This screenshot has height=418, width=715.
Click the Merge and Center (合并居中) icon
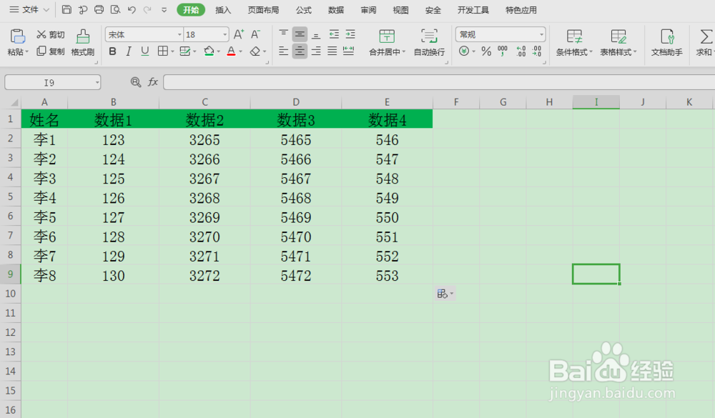pos(387,36)
